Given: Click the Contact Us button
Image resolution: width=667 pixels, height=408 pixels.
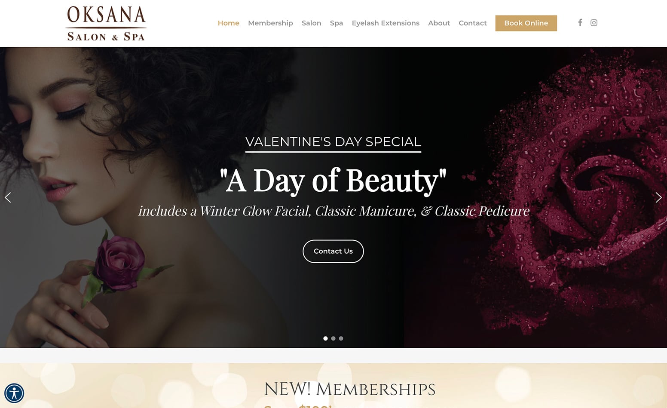Looking at the screenshot, I should pyautogui.click(x=333, y=251).
